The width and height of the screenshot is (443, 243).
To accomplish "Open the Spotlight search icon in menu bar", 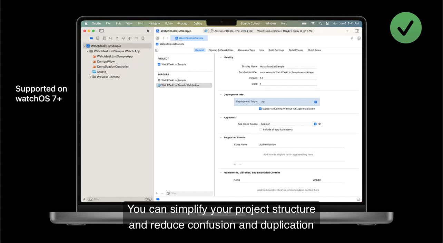I will pyautogui.click(x=320, y=23).
